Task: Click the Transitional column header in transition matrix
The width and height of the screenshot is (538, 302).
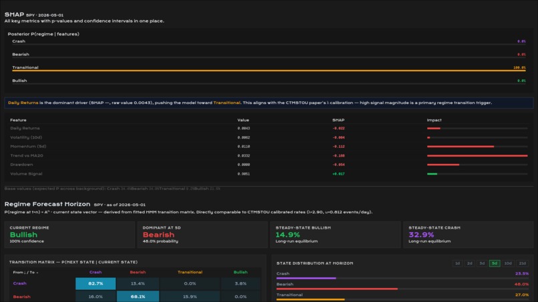Action: [x=190, y=272]
